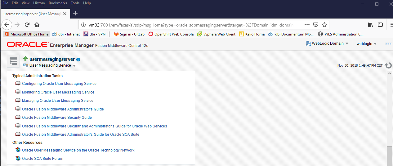Click the Other Resources heading
393x166 pixels.
[x=27, y=143]
